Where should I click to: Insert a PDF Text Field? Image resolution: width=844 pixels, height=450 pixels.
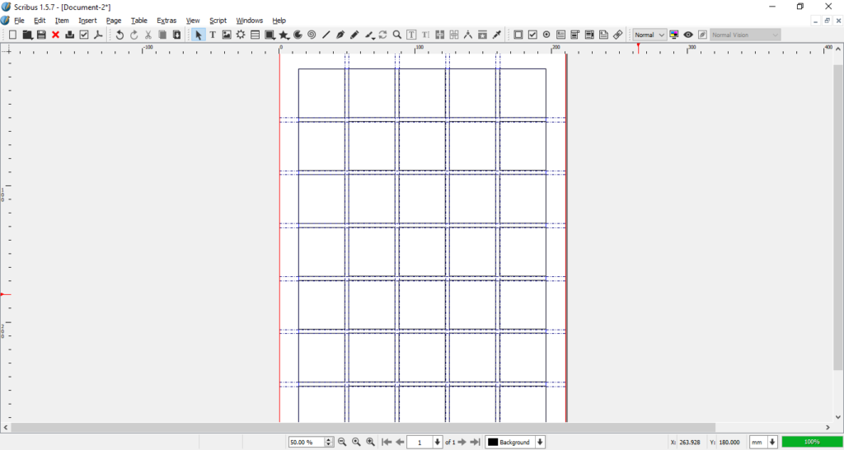(x=560, y=35)
